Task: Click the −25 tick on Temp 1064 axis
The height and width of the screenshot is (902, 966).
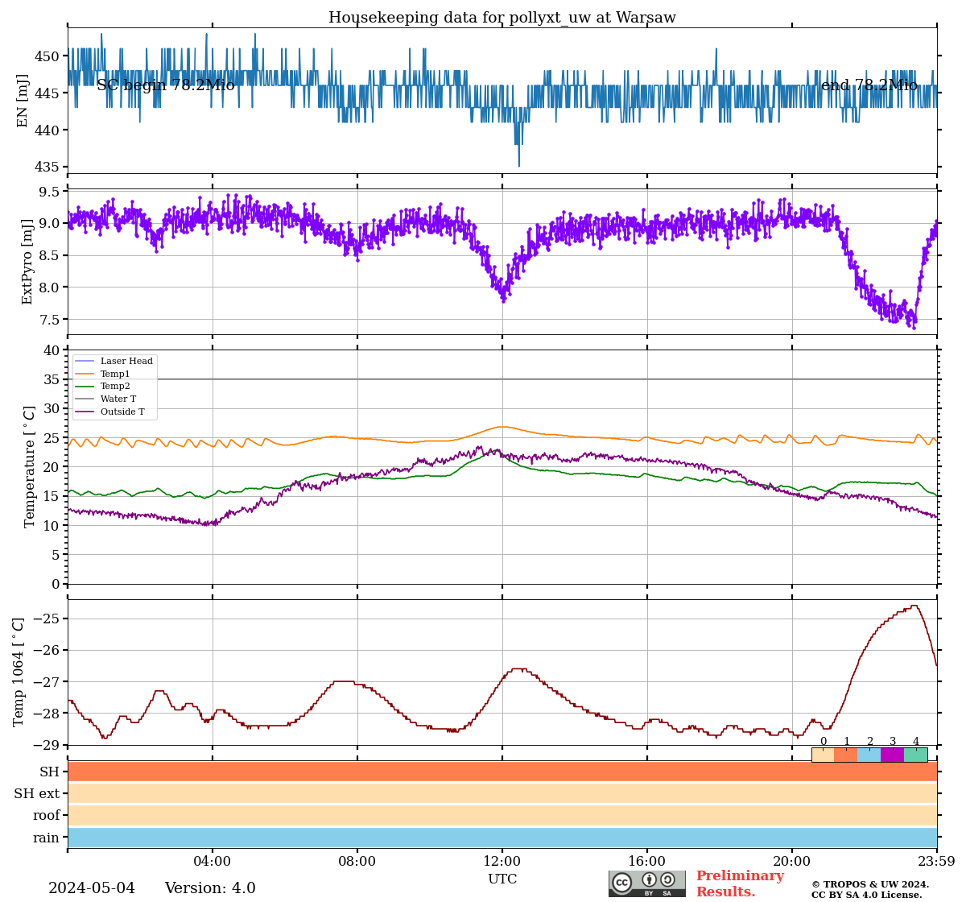Action: (47, 619)
